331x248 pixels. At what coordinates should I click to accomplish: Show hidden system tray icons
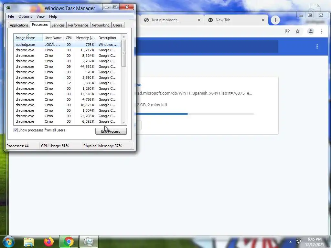[x=291, y=242]
